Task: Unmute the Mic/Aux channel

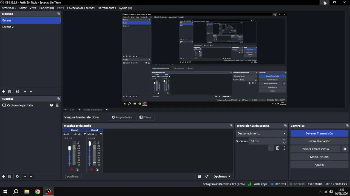Action: pyautogui.click(x=92, y=170)
